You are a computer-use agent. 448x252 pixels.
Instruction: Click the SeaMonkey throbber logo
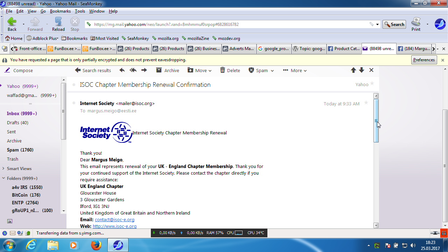(x=440, y=24)
